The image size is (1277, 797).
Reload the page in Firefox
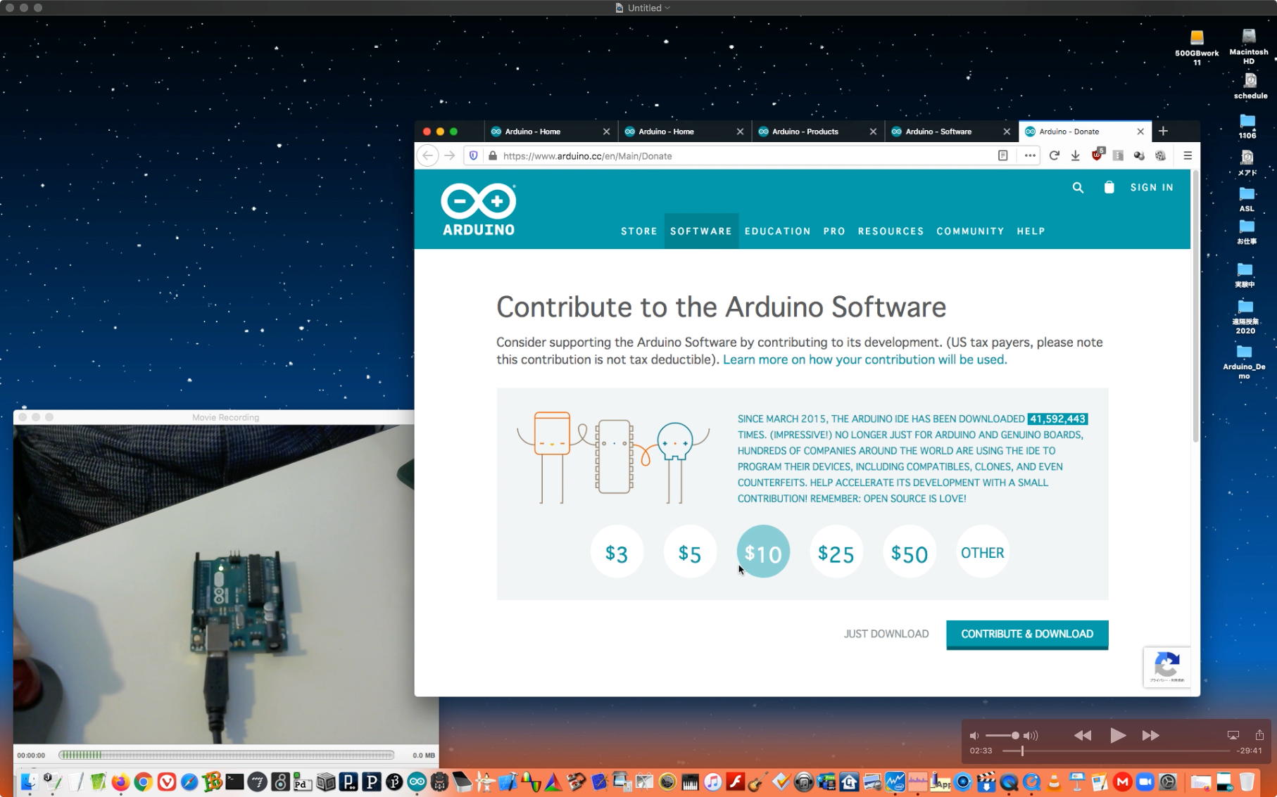(1054, 155)
